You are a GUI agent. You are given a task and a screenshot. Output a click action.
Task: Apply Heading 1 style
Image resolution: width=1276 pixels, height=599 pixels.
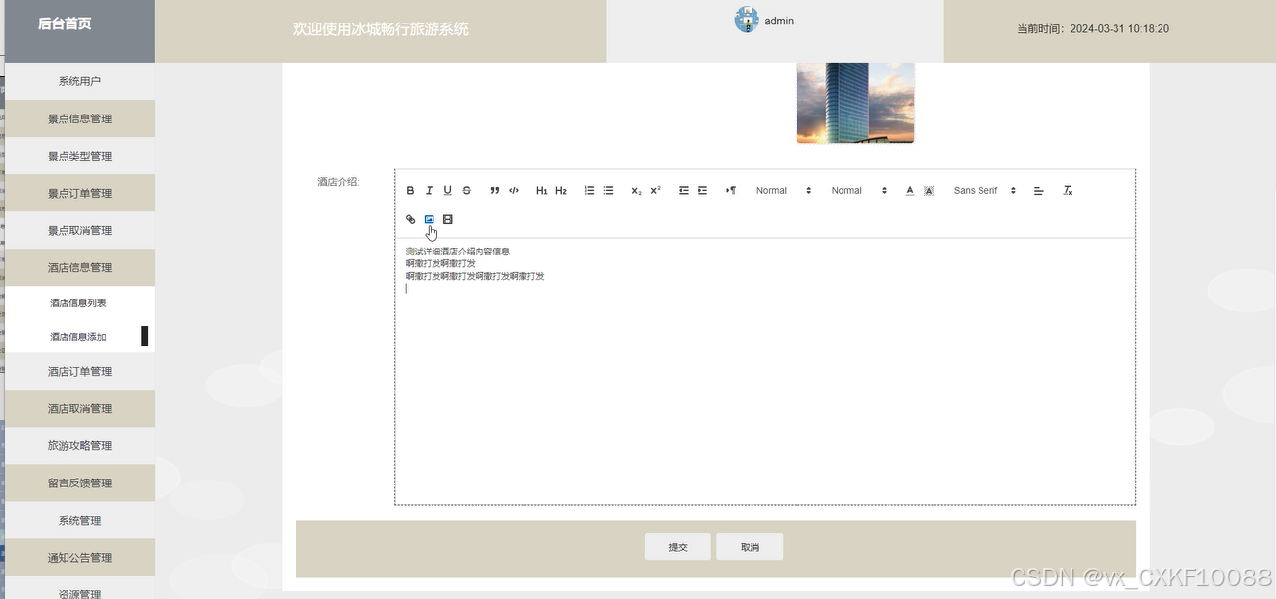[x=541, y=191]
